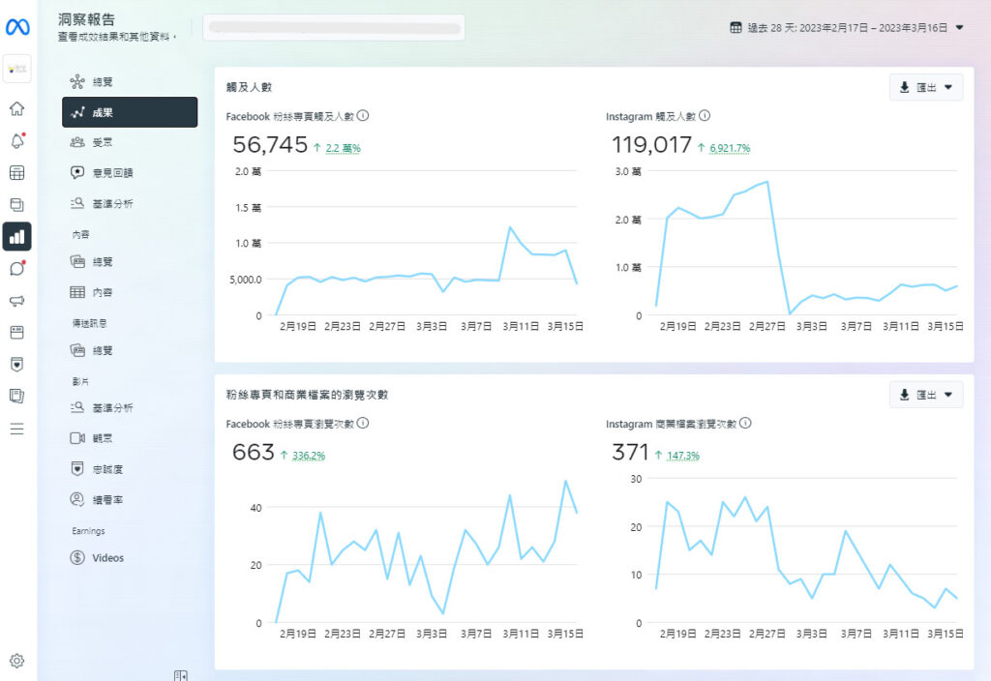
Task: Click the 2.2 萬% Facebook reach change link
Action: coord(343,148)
